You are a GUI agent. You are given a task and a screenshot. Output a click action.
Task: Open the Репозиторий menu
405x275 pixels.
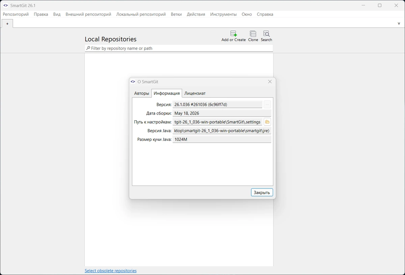click(x=16, y=14)
